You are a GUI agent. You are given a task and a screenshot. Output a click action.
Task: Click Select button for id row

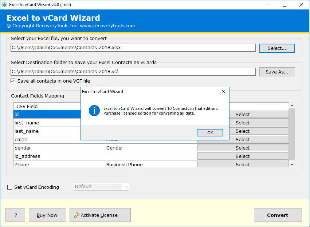click(x=258, y=114)
